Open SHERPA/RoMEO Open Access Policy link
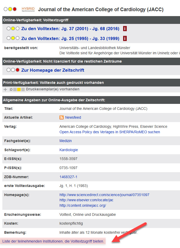The image size is (180, 248). (110, 132)
